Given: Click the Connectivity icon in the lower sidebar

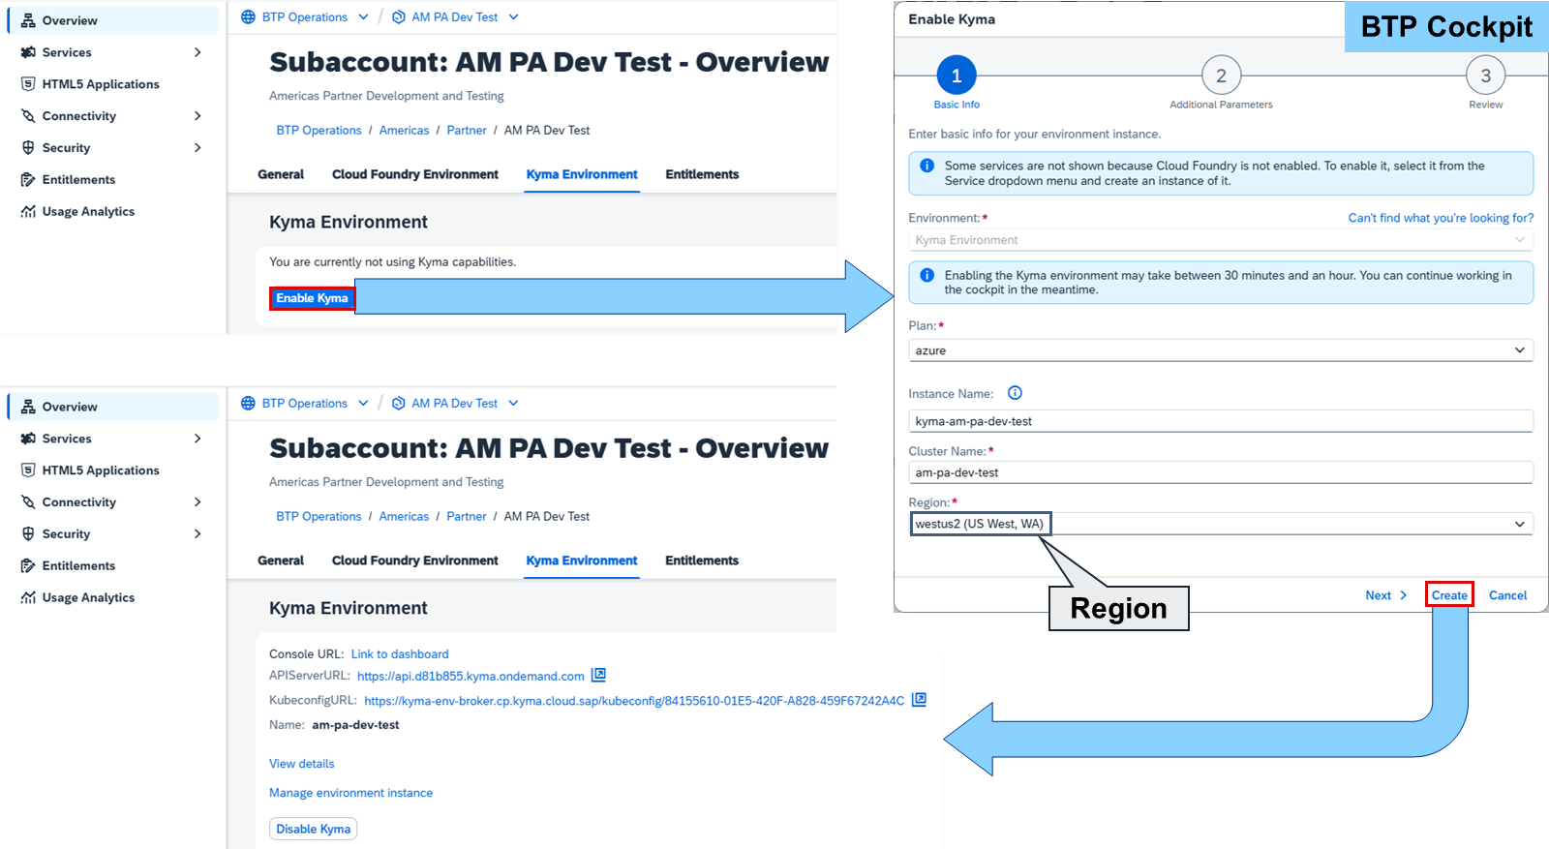Looking at the screenshot, I should click(x=28, y=502).
